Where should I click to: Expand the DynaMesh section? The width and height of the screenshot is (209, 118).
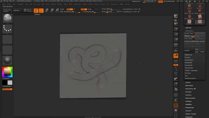(x=189, y=65)
